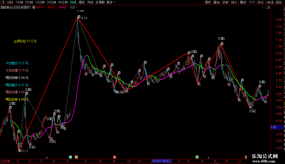Toggle the 标记 mark option
This screenshot has height=164, width=285.
[x=261, y=2]
